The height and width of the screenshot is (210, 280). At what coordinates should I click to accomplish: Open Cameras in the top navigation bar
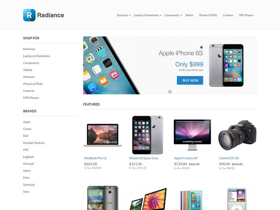click(228, 15)
